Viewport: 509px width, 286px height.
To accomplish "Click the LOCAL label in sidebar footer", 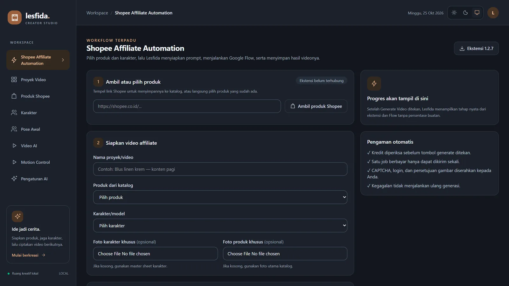I will click(64, 273).
